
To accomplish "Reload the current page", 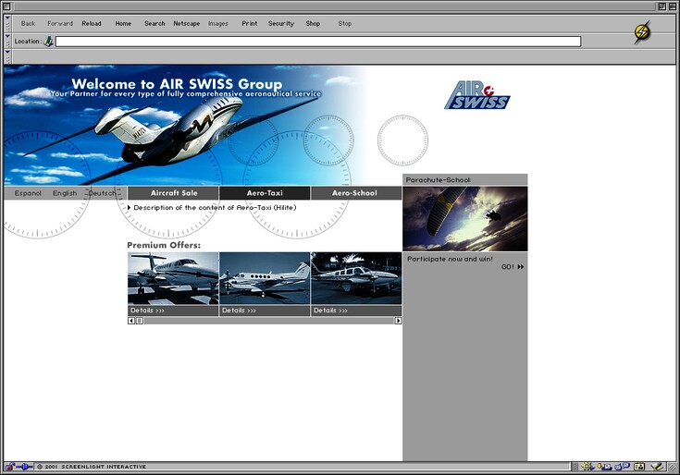I will tap(92, 23).
